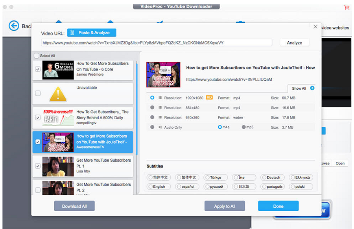Close the video analysis dialog
354x229 pixels.
[315, 27]
